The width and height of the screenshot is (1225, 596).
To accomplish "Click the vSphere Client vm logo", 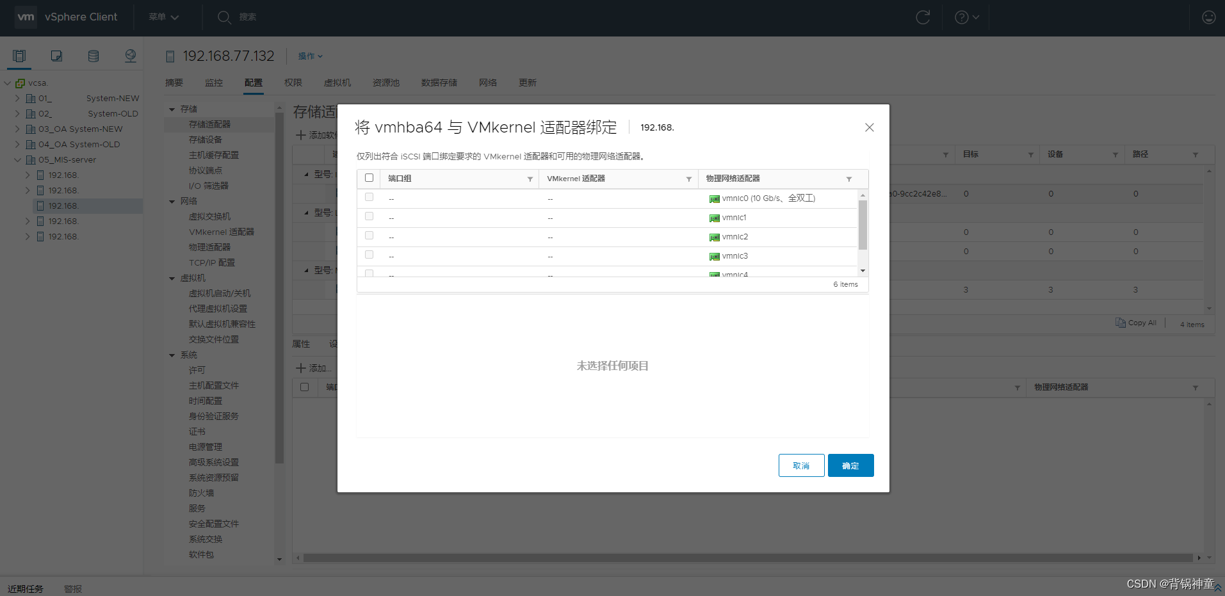I will tap(26, 17).
